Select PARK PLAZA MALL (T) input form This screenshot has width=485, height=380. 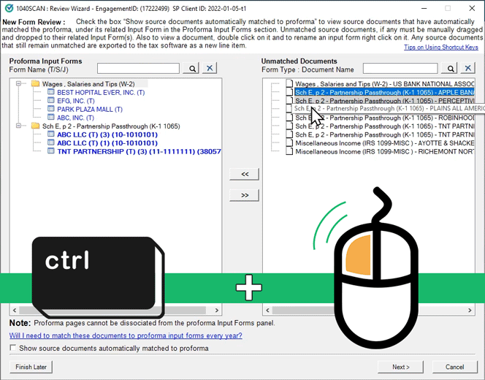pyautogui.click(x=90, y=110)
